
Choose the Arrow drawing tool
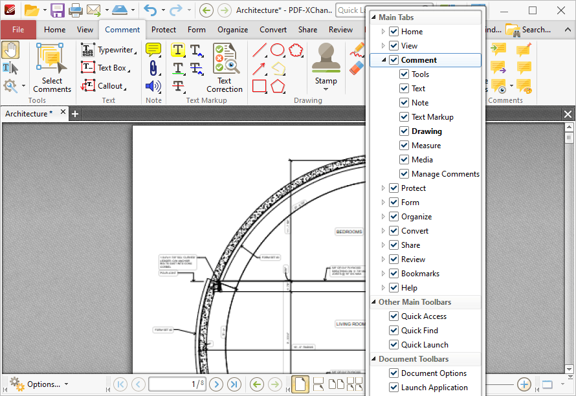click(x=260, y=69)
